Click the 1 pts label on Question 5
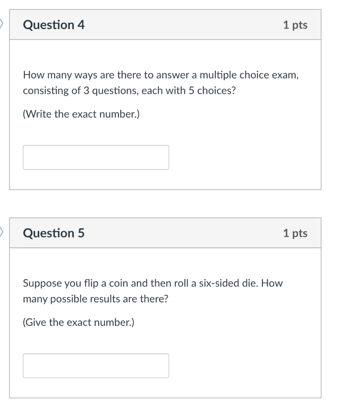The height and width of the screenshot is (414, 341). (295, 233)
